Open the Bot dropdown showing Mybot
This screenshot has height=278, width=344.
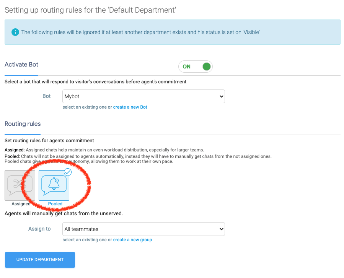[x=143, y=97]
